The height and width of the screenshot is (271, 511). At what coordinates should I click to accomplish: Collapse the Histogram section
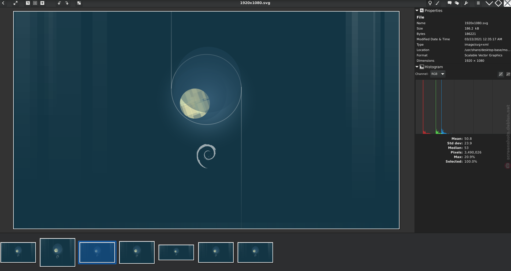pyautogui.click(x=417, y=67)
